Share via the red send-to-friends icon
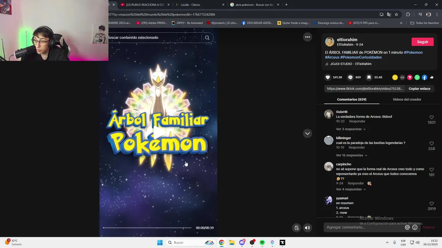 [410, 77]
